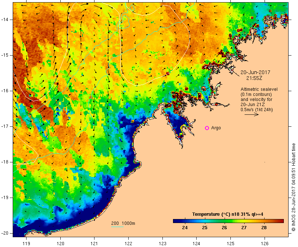Click the colorbar label '24'
The width and height of the screenshot is (298, 247).
(x=185, y=227)
